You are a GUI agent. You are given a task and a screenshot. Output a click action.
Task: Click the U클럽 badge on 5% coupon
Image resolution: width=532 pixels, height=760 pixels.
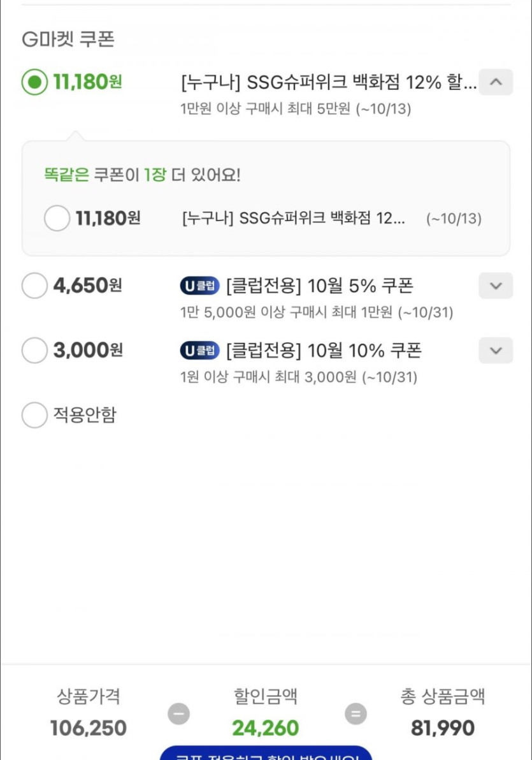(199, 286)
